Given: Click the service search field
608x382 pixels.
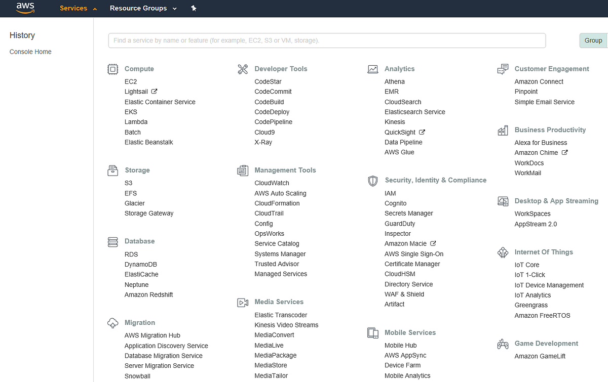Looking at the screenshot, I should click(327, 40).
